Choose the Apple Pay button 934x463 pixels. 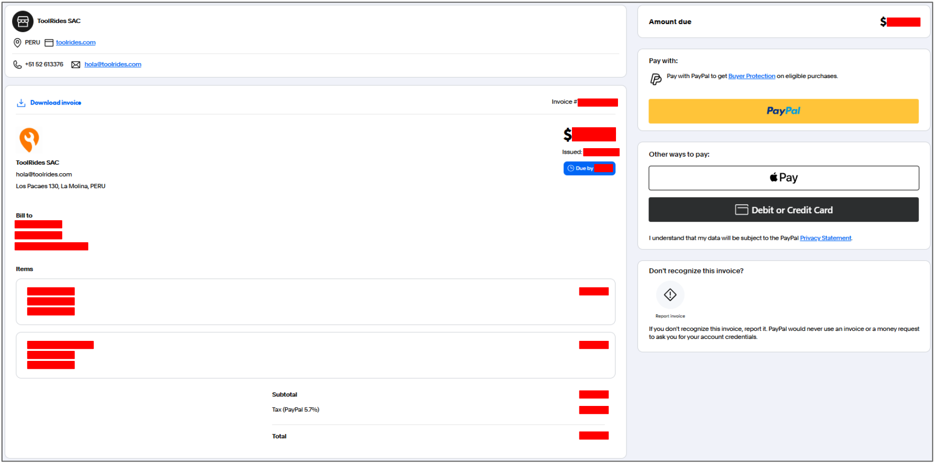783,178
